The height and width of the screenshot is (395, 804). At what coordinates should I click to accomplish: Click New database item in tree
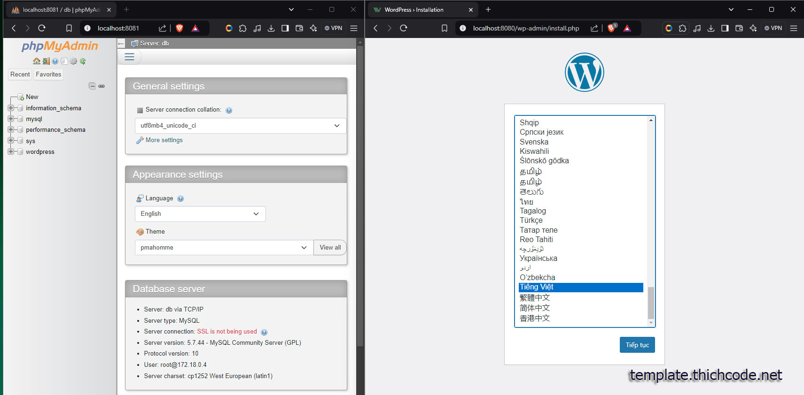coord(32,97)
